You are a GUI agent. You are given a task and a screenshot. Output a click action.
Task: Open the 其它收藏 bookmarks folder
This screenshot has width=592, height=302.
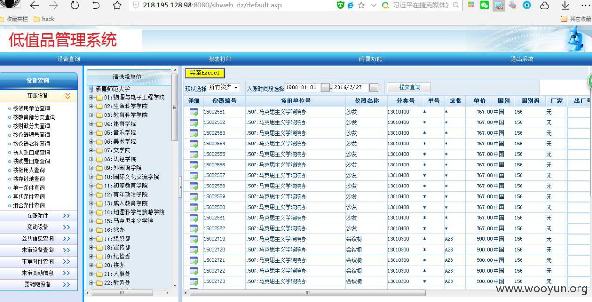pos(576,19)
